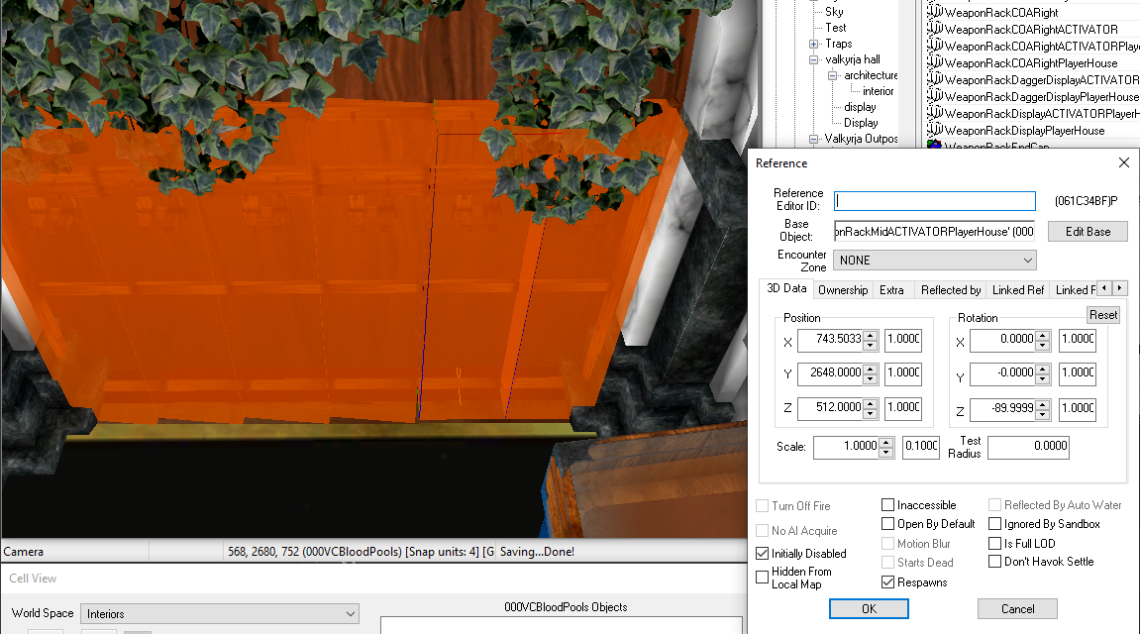Click the Edit Base button

(1088, 231)
